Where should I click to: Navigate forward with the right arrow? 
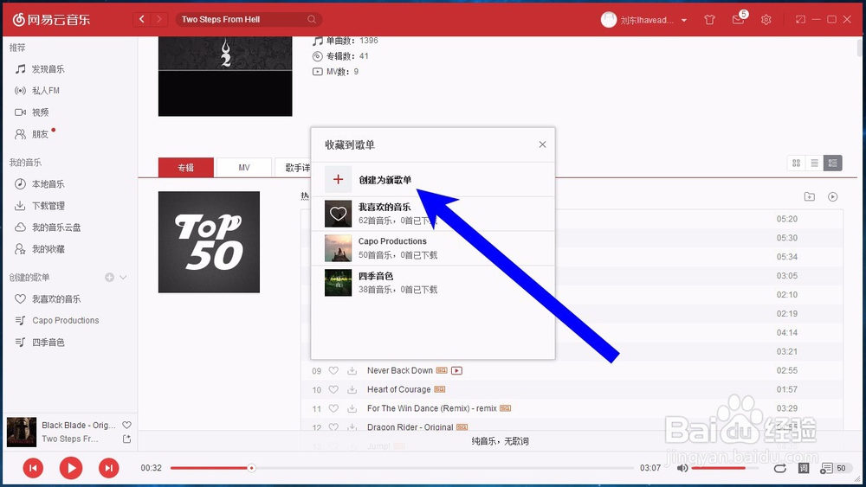coord(159,19)
